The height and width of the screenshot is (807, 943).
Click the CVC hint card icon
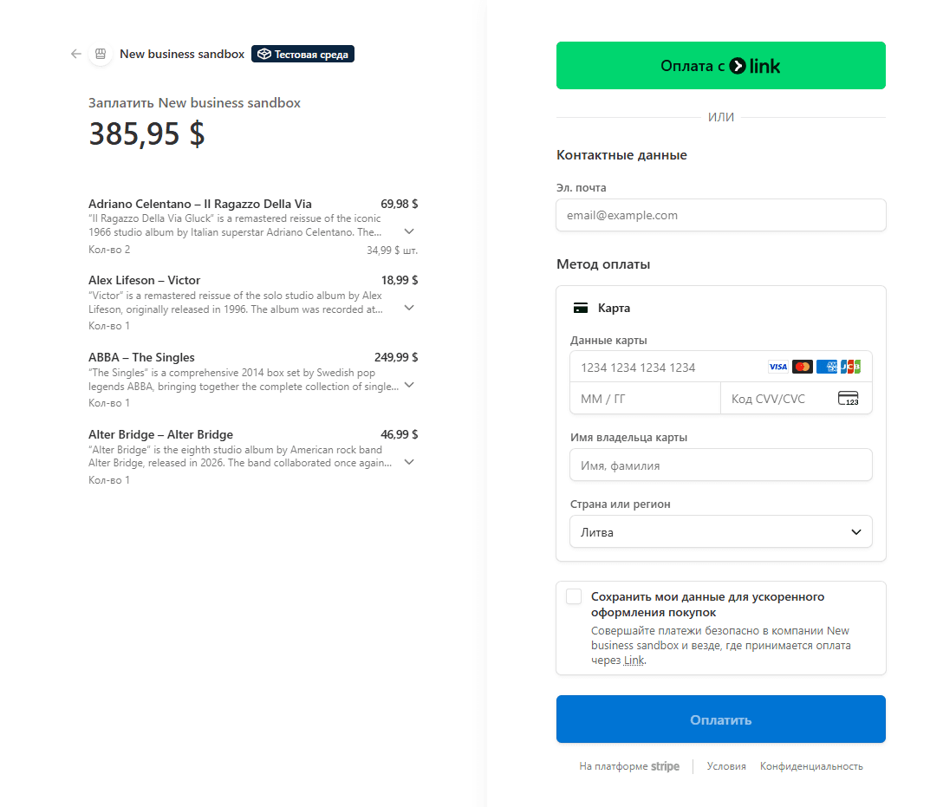[x=849, y=398]
